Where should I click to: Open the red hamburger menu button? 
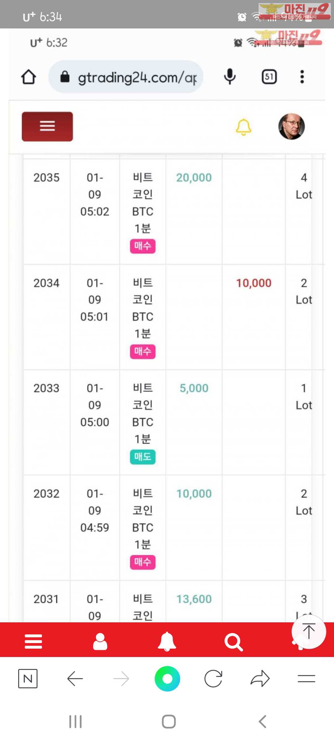47,126
